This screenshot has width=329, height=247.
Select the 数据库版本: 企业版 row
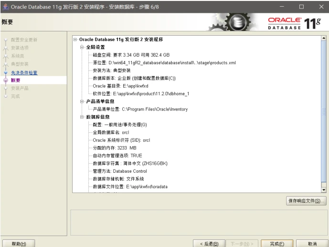coord(134,78)
